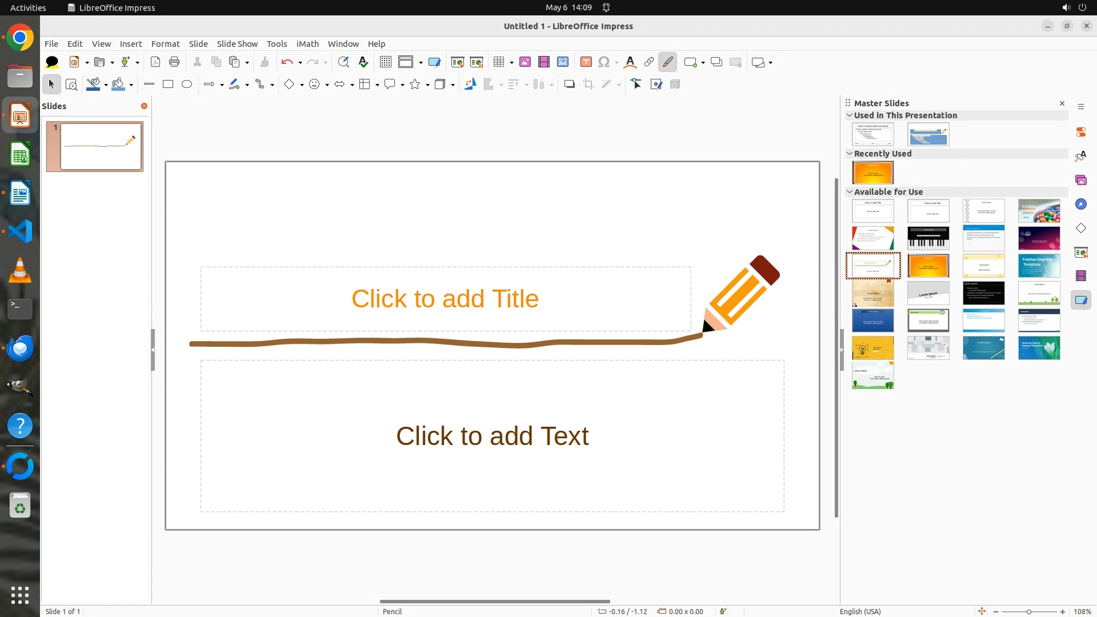Open the Gallery sidebar icon
Screen dimensions: 1097x617
[x=1080, y=181]
